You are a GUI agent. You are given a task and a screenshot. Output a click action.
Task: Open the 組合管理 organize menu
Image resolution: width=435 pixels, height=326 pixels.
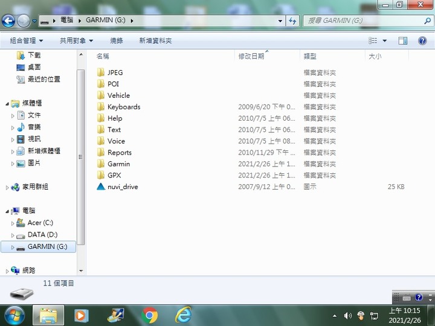[27, 41]
